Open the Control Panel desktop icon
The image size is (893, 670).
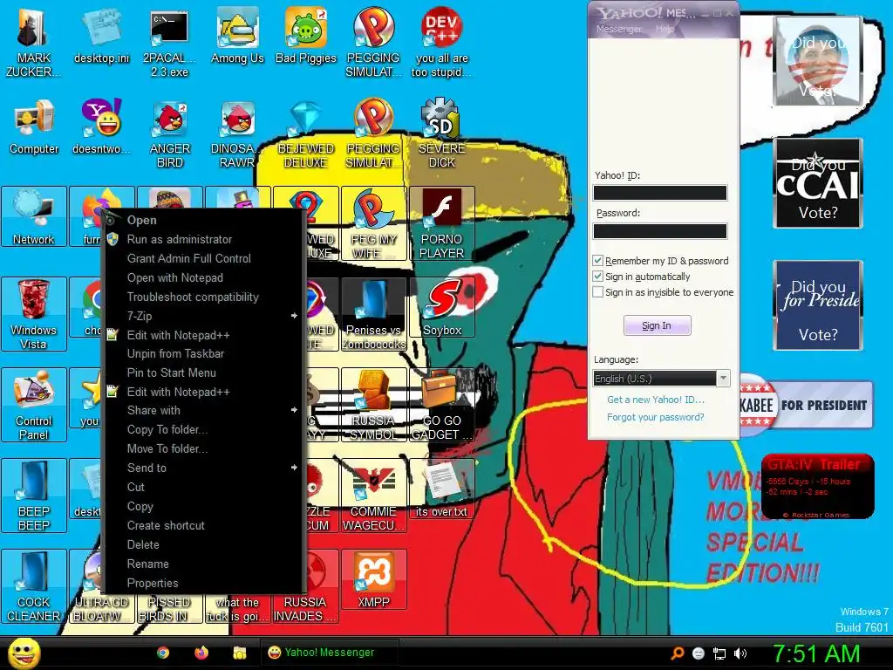pos(34,405)
